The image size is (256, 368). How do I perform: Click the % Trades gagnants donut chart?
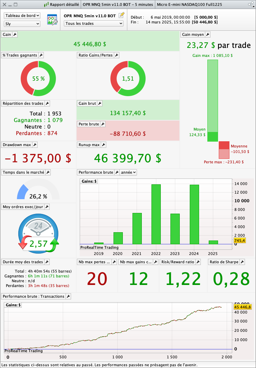click(38, 79)
